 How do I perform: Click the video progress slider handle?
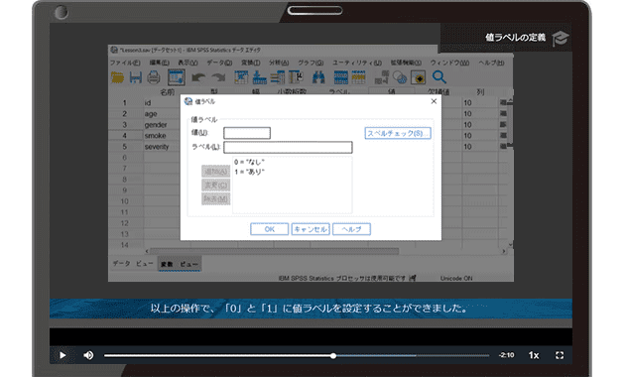333,355
